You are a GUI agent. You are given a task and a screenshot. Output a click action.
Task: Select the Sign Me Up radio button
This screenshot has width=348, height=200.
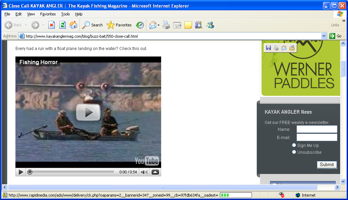pos(294,145)
